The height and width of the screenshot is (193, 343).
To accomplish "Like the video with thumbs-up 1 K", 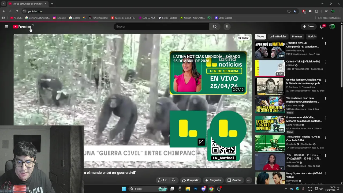I will pos(162,180).
